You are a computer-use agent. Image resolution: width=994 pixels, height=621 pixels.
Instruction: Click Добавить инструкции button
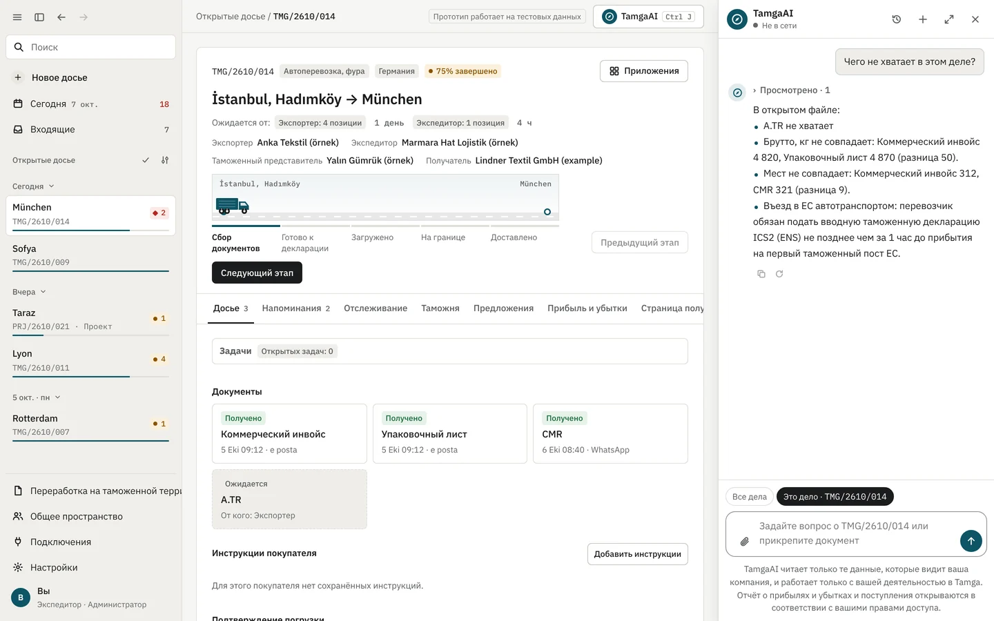(x=638, y=554)
